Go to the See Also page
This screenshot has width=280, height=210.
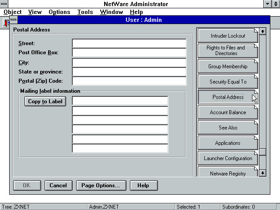(227, 128)
